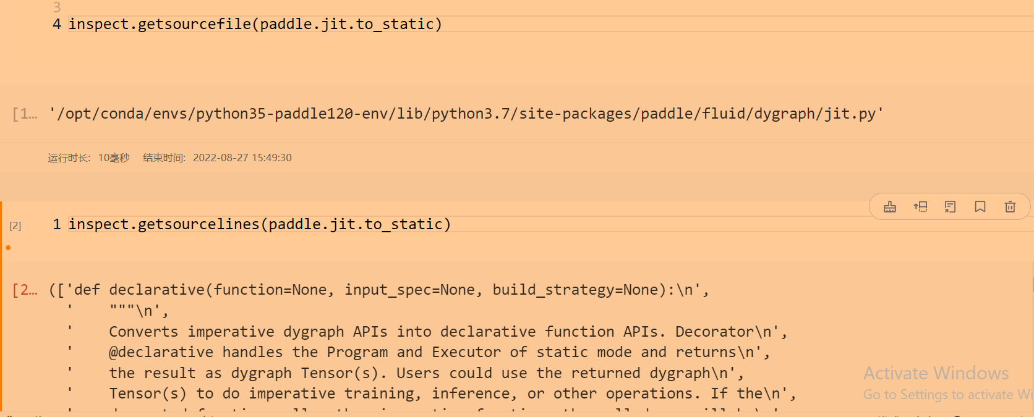This screenshot has width=1034, height=417.
Task: Clear the cell output using the brush icon
Action: [889, 206]
